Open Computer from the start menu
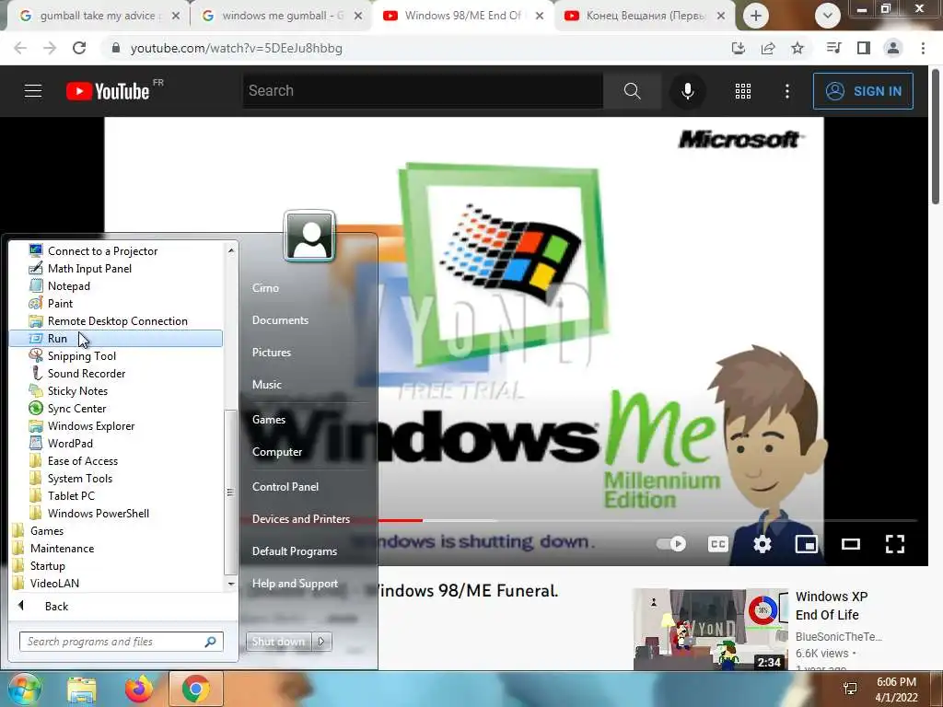Image resolution: width=943 pixels, height=707 pixels. coord(276,452)
